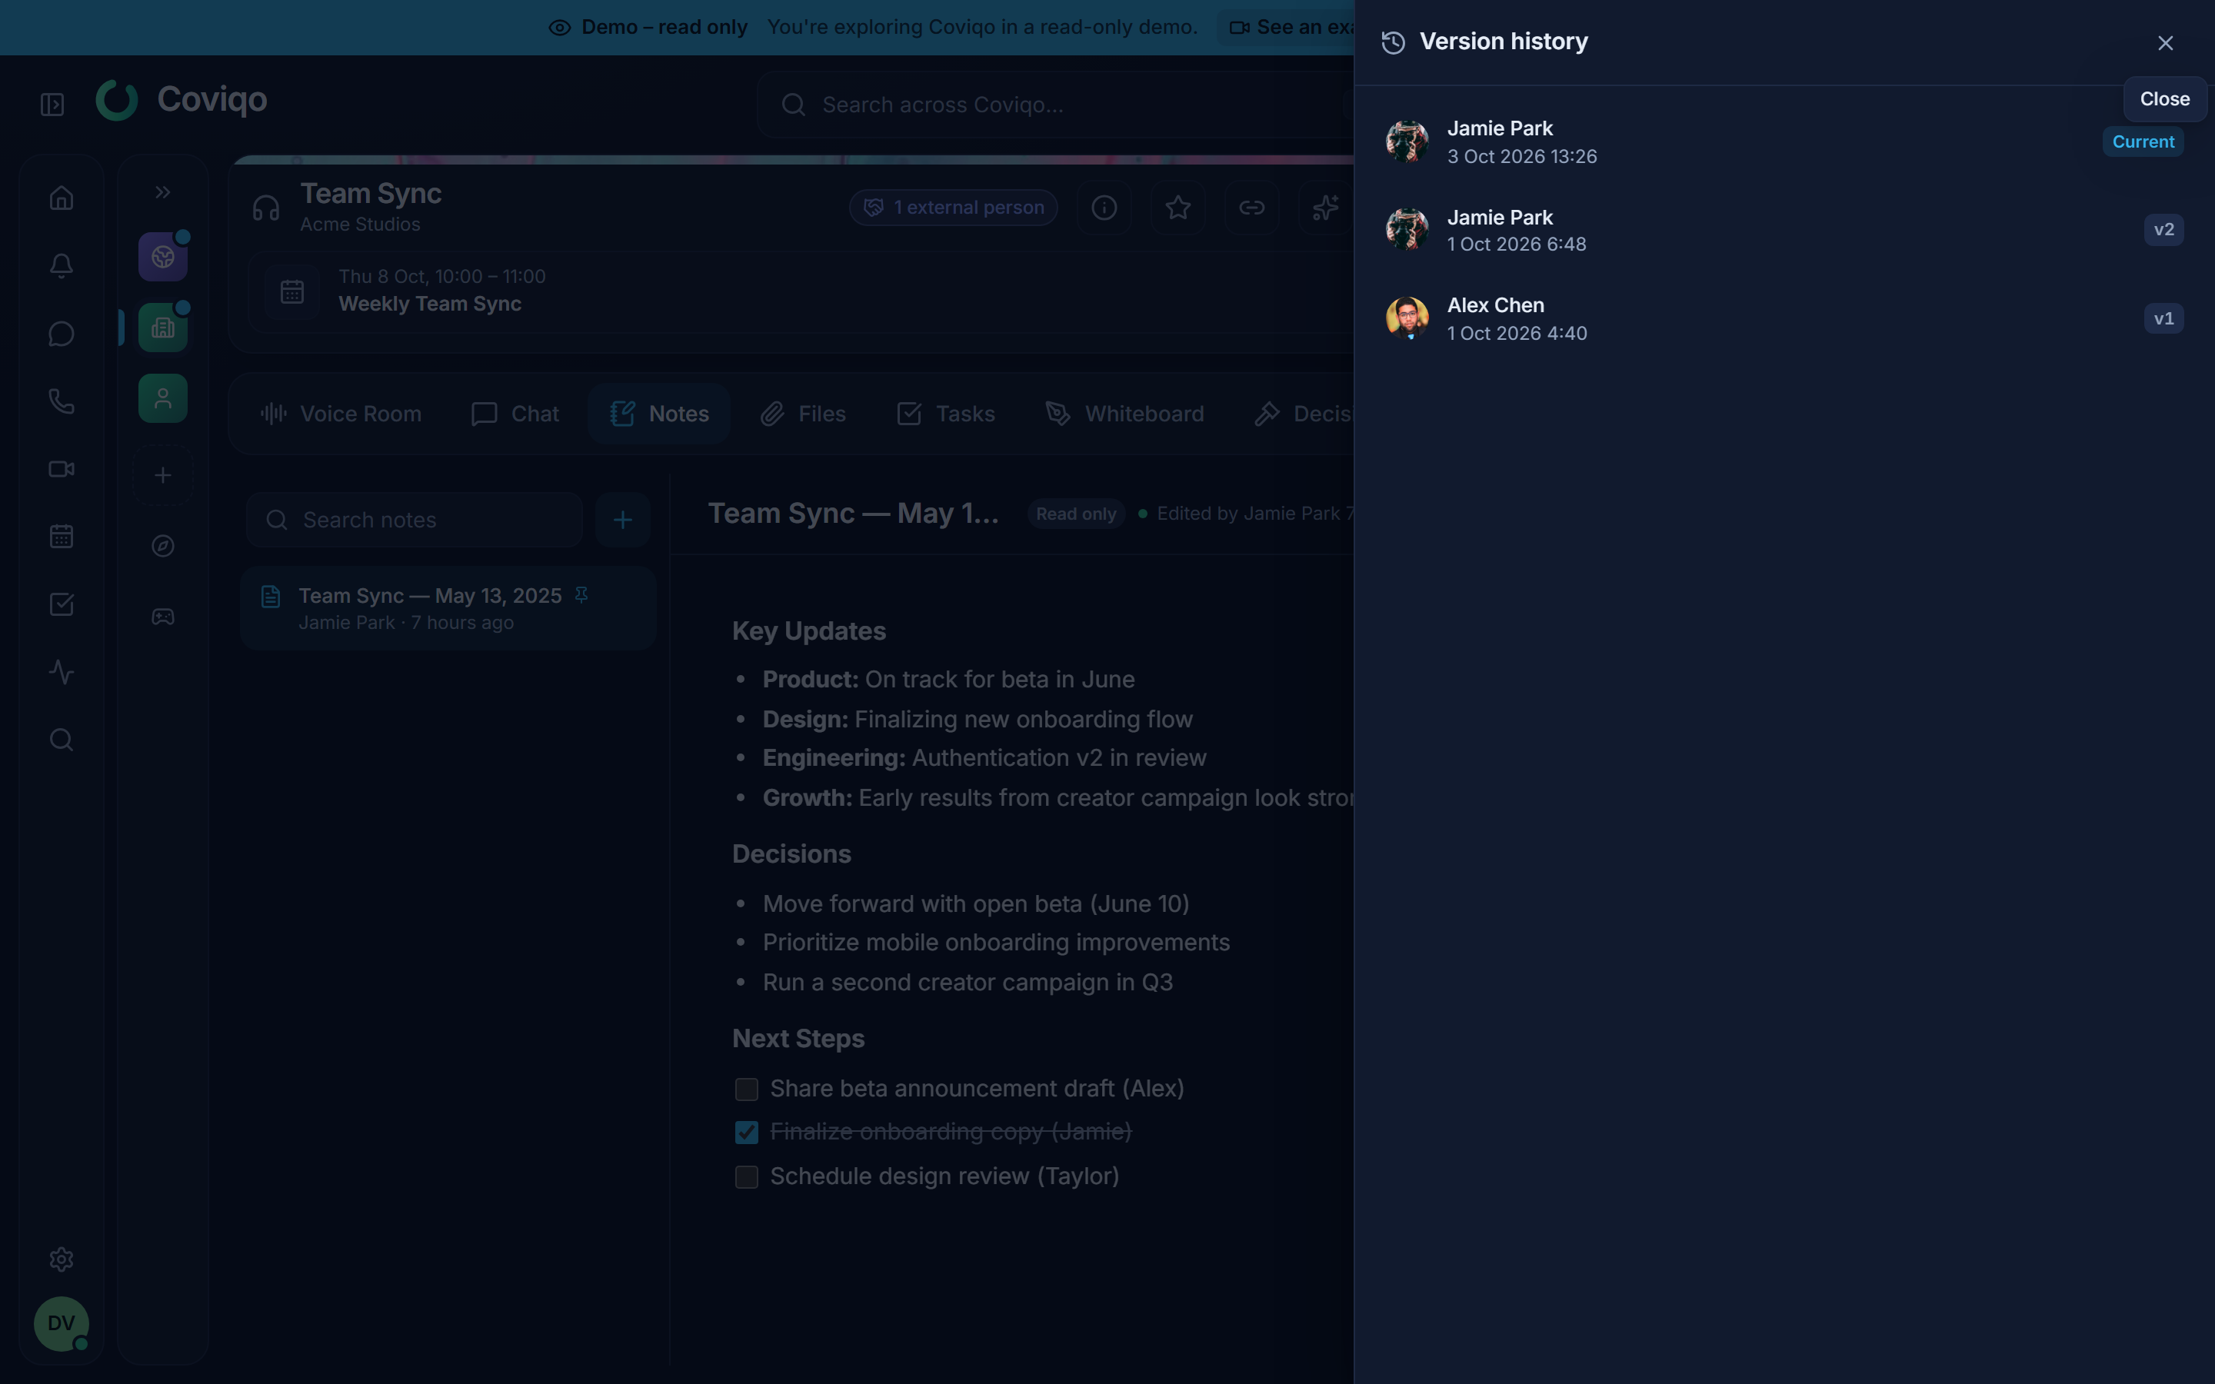This screenshot has height=1384, width=2215.
Task: Select the green building workspace icon
Action: 163,328
